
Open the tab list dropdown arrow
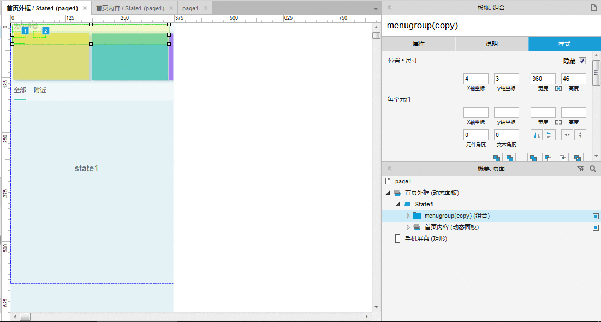coord(376,8)
